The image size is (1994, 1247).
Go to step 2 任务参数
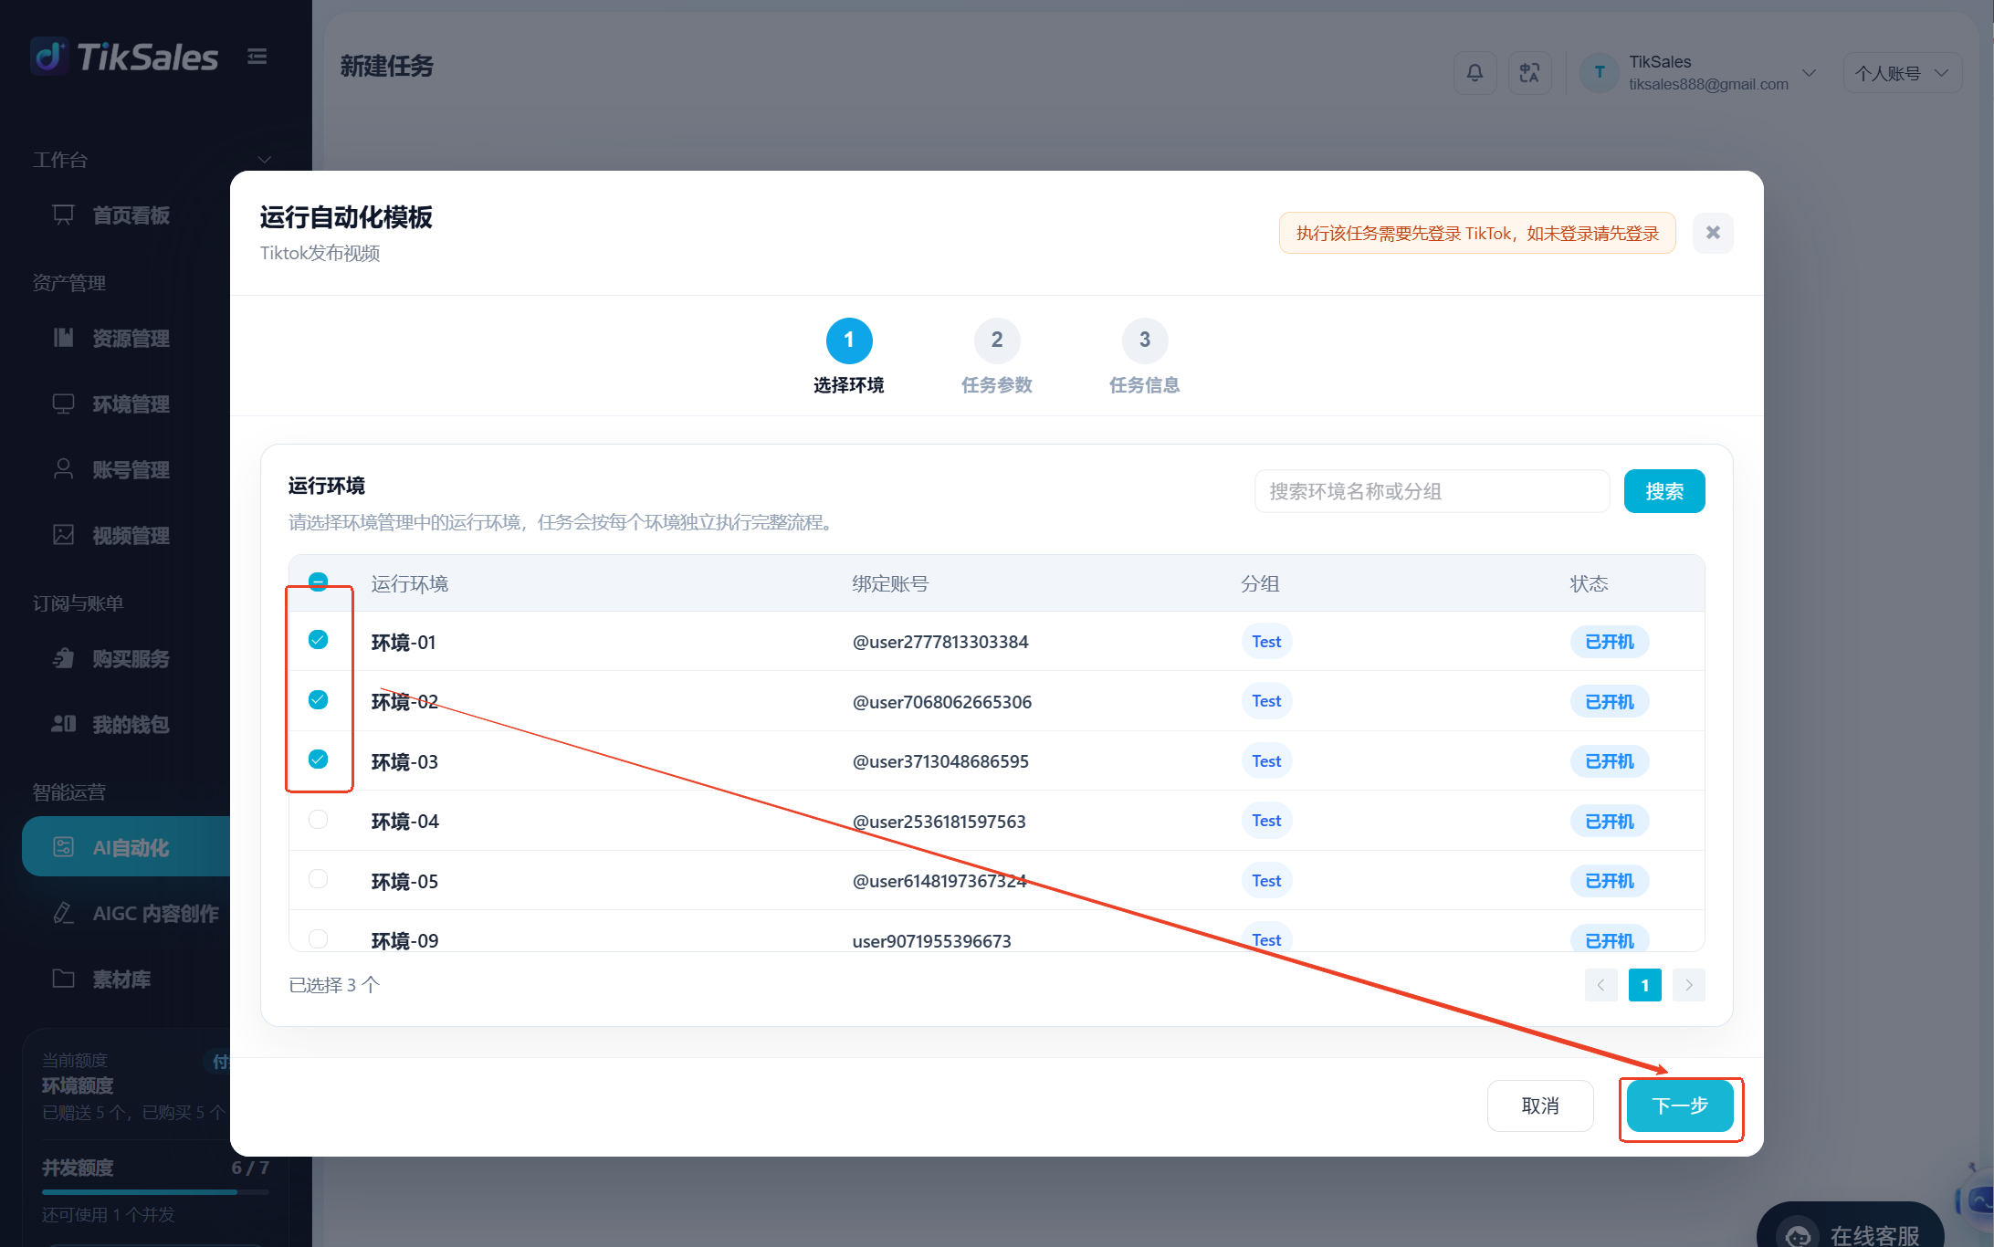click(x=997, y=356)
